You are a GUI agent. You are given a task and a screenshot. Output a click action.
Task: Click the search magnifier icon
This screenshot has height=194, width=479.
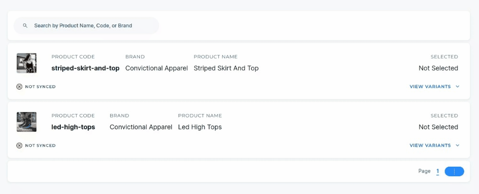(x=25, y=26)
